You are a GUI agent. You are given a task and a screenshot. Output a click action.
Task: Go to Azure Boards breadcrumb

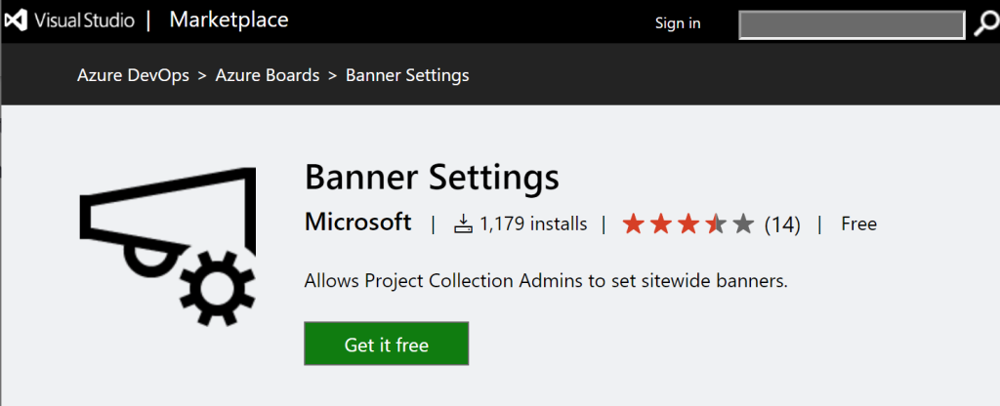(x=268, y=75)
